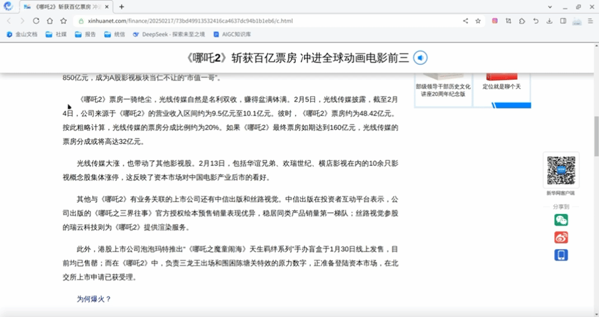Click the browser logo in the tab strip
599x317 pixels.
(x=7, y=6)
